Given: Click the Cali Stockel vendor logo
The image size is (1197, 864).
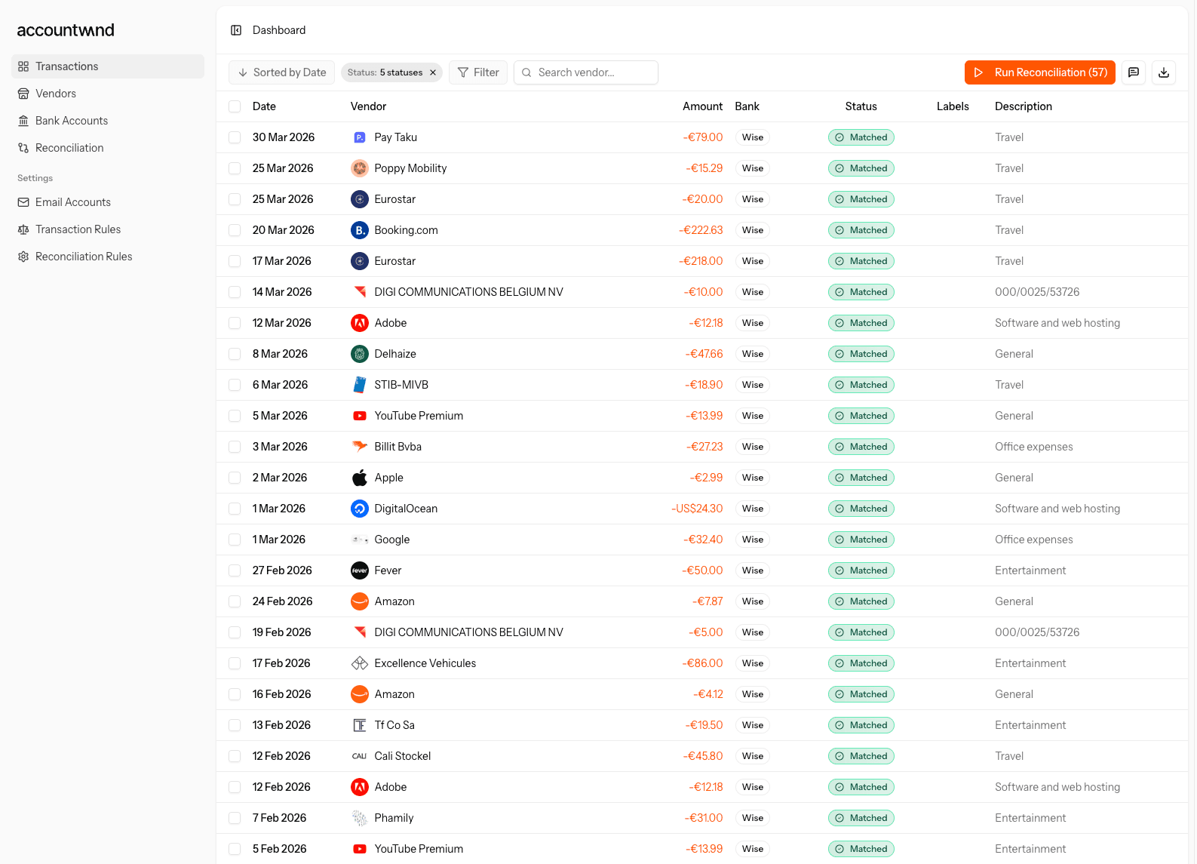Looking at the screenshot, I should pyautogui.click(x=360, y=756).
